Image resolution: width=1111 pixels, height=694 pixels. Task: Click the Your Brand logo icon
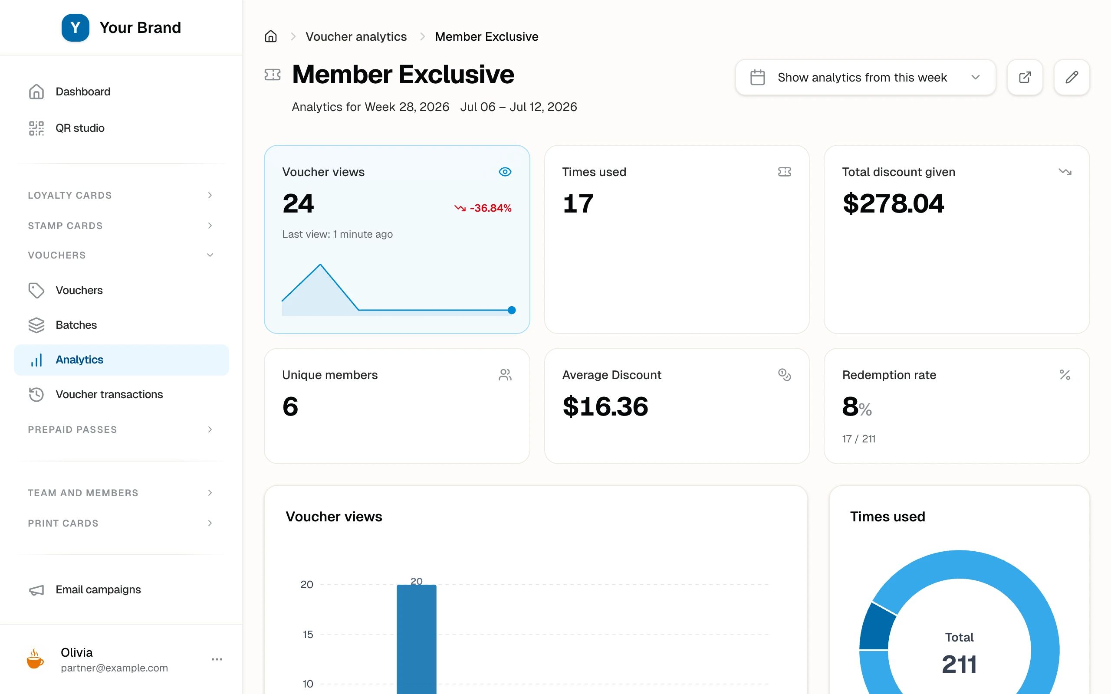(75, 27)
